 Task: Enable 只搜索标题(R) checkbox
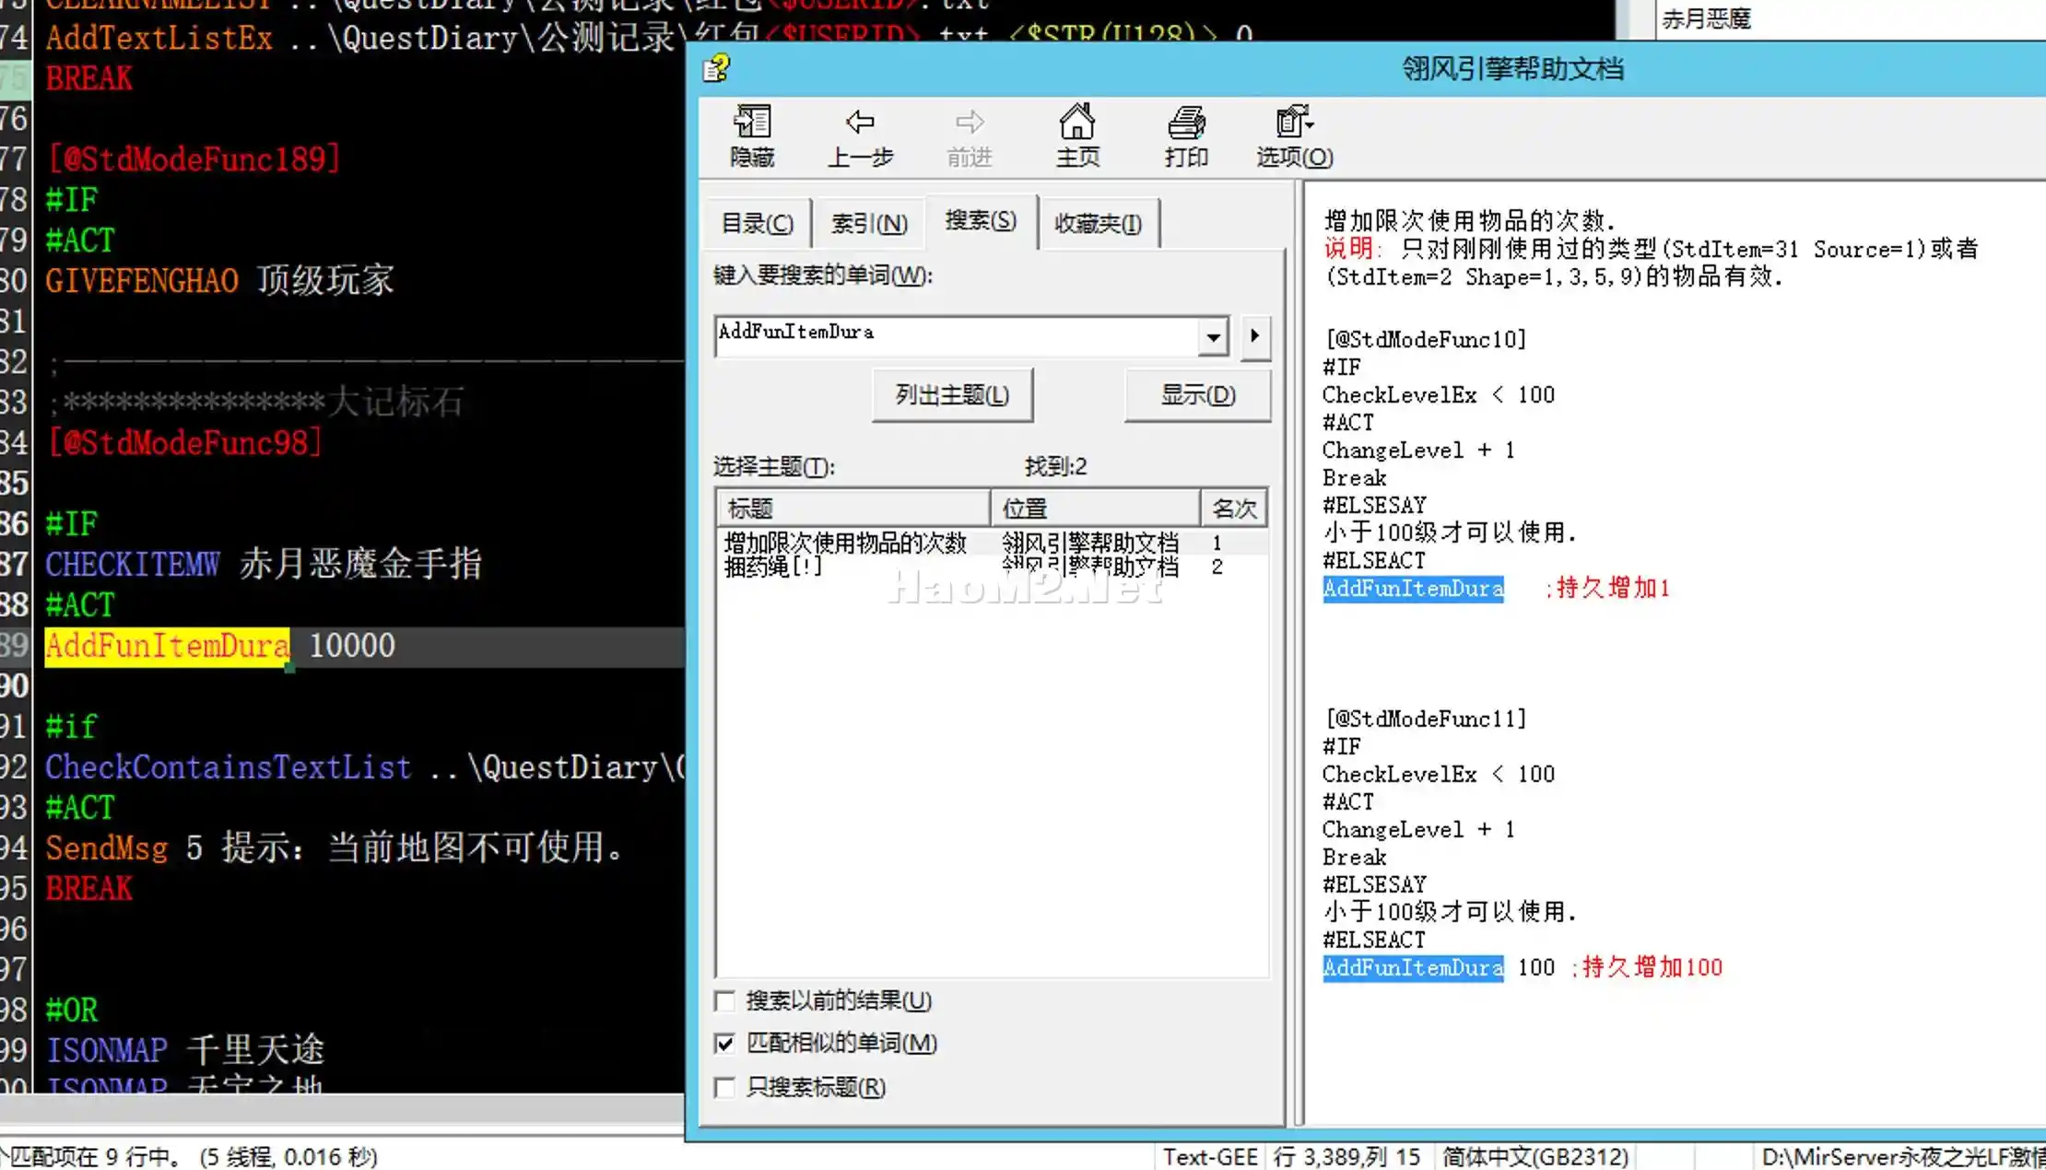click(x=725, y=1087)
